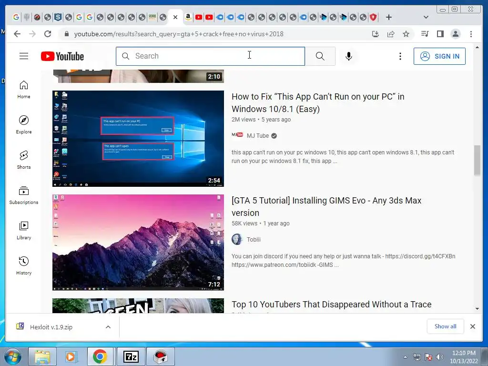Close the active YouTube tab

(x=175, y=17)
